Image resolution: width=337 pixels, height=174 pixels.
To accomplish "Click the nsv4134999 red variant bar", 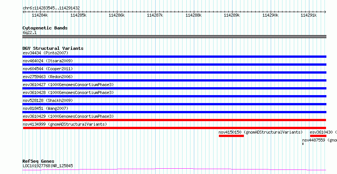I will pyautogui.click(x=175, y=128).
